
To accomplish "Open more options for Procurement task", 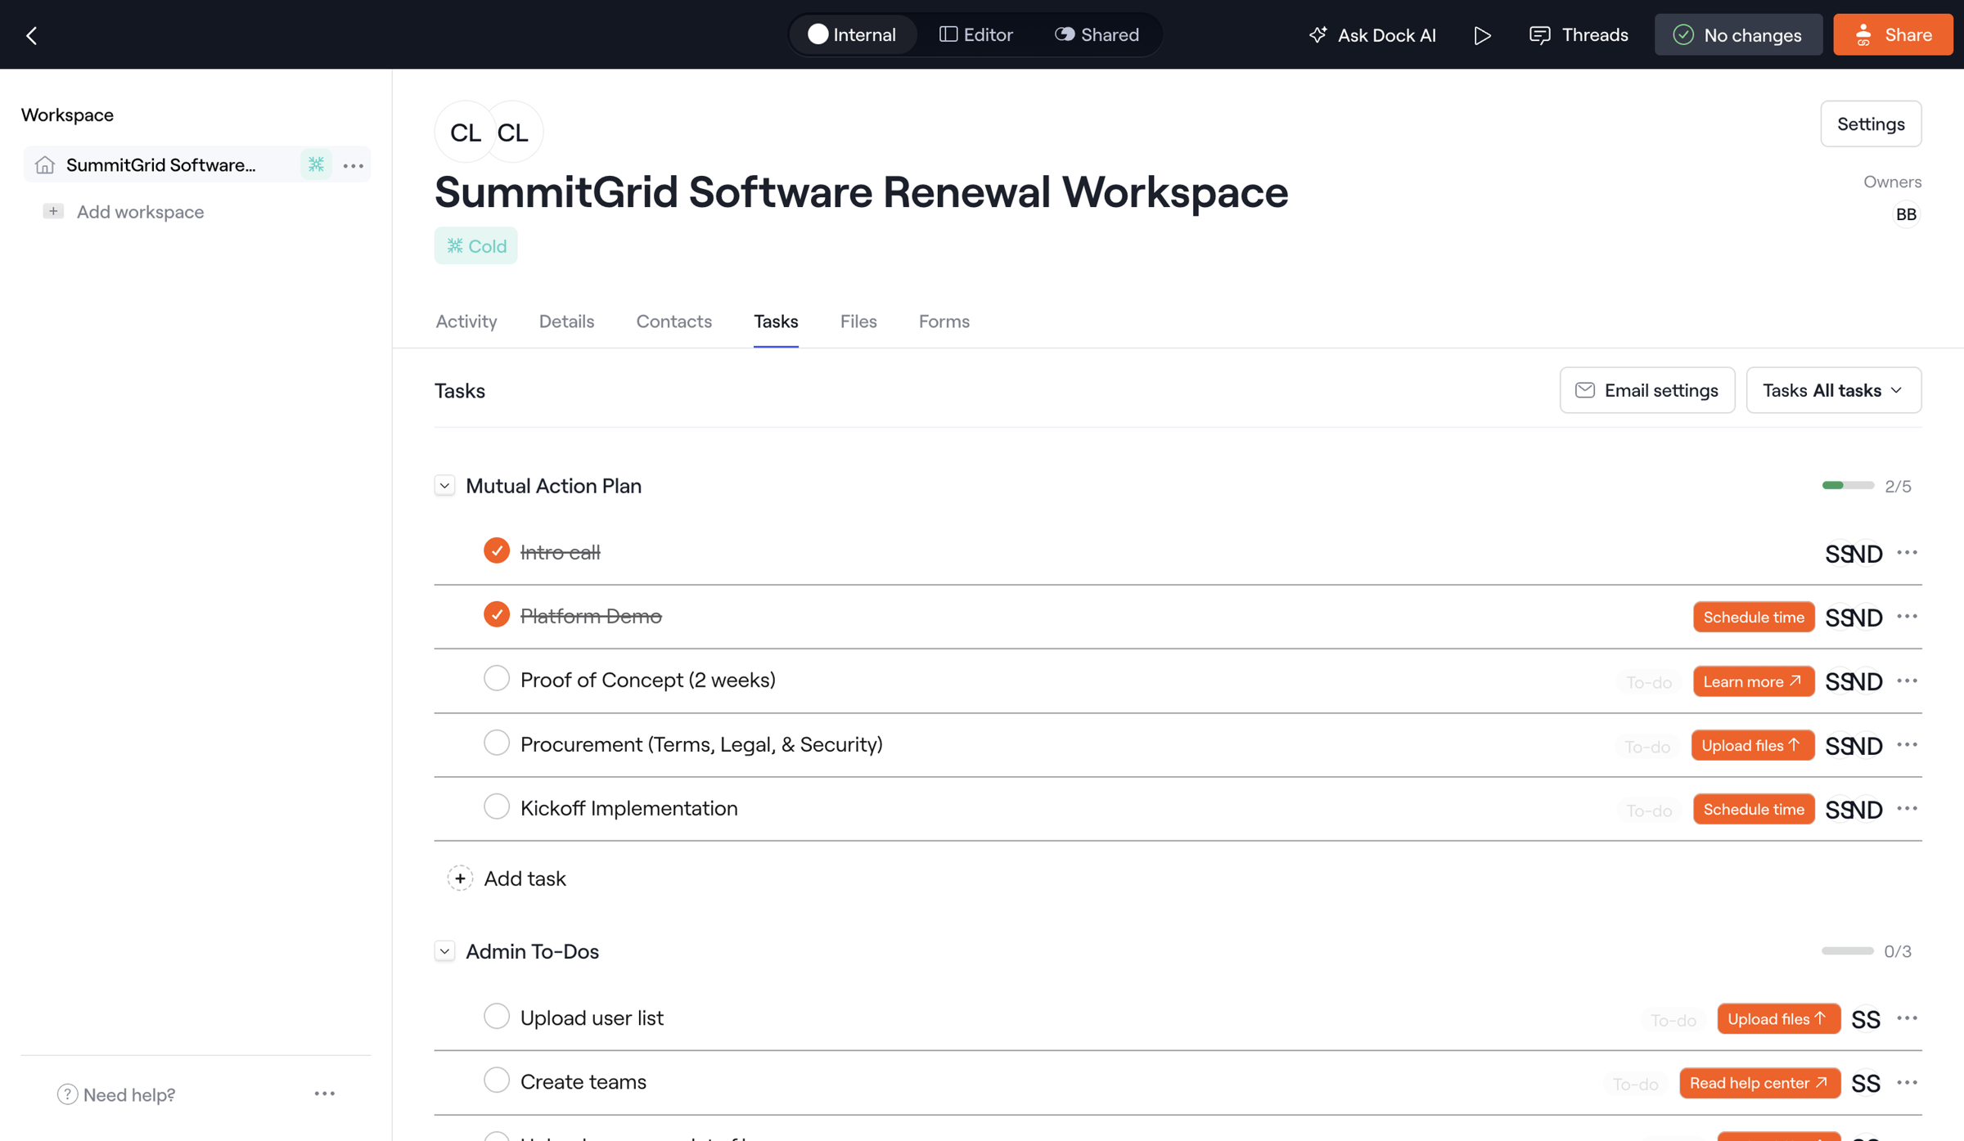I will click(1907, 745).
